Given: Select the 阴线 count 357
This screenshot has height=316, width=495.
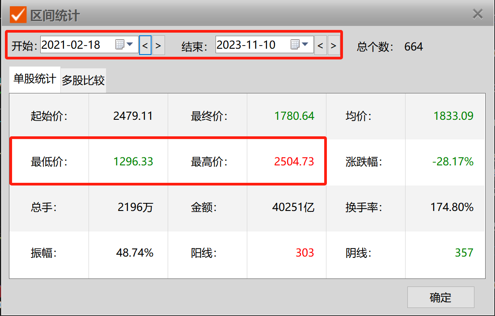Looking at the screenshot, I should [464, 253].
